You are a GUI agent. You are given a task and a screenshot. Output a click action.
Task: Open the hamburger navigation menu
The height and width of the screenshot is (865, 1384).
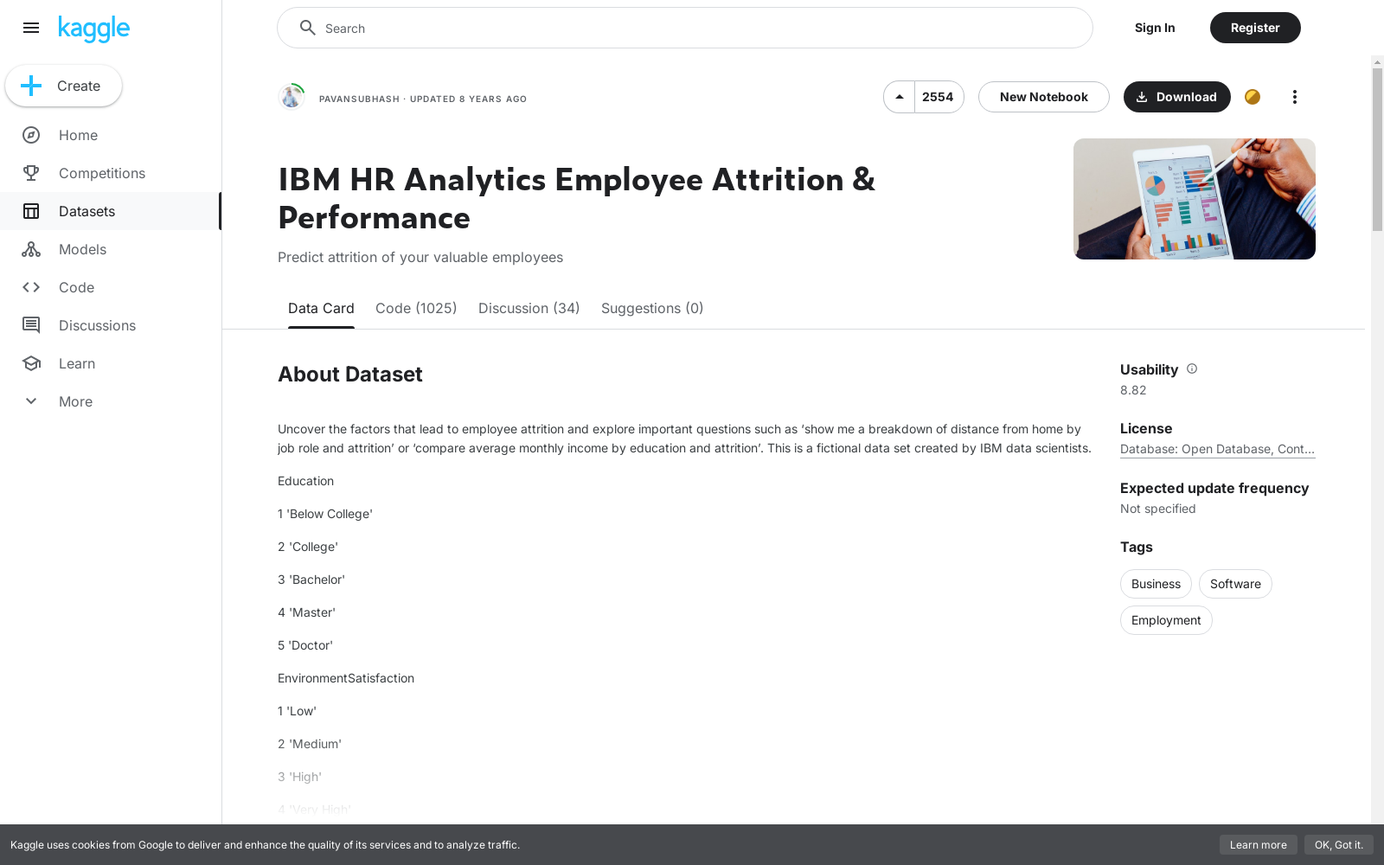pyautogui.click(x=31, y=28)
